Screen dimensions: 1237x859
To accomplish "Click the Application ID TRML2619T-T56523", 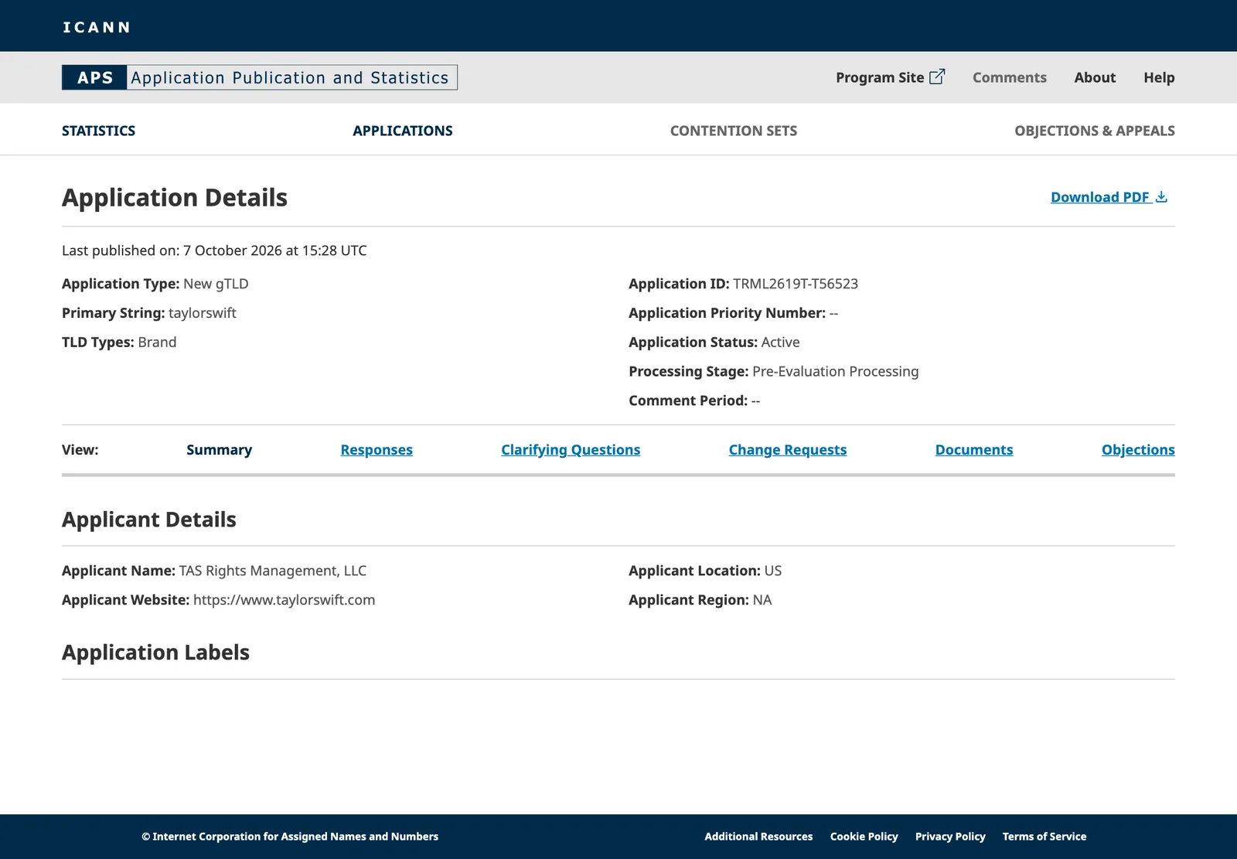I will click(796, 284).
